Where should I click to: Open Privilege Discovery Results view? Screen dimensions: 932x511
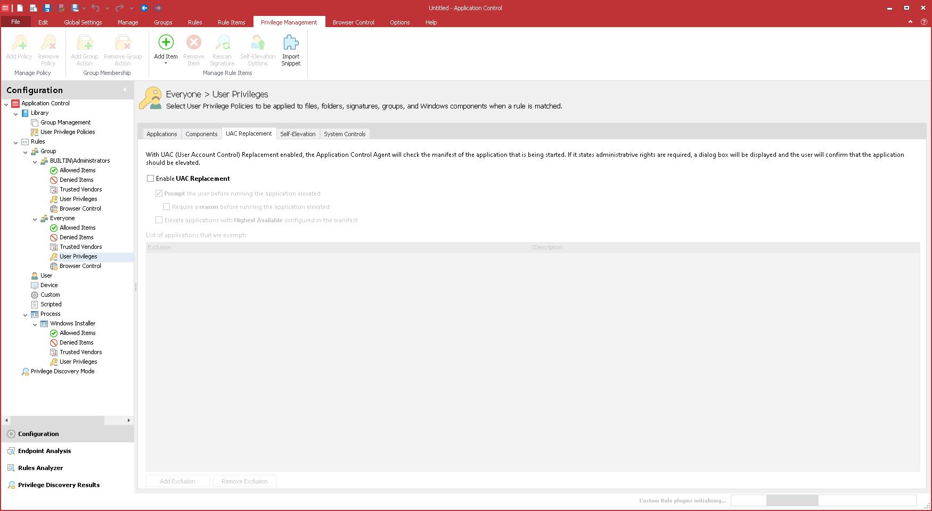click(59, 485)
